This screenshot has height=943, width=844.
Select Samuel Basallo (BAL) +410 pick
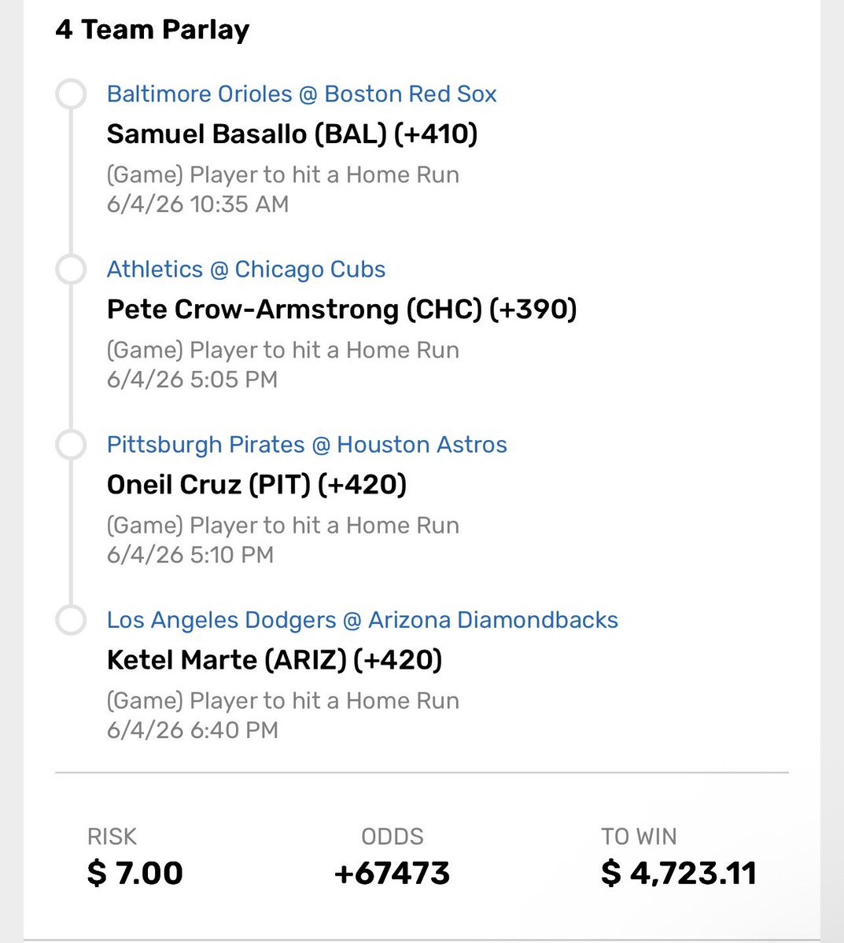[293, 134]
